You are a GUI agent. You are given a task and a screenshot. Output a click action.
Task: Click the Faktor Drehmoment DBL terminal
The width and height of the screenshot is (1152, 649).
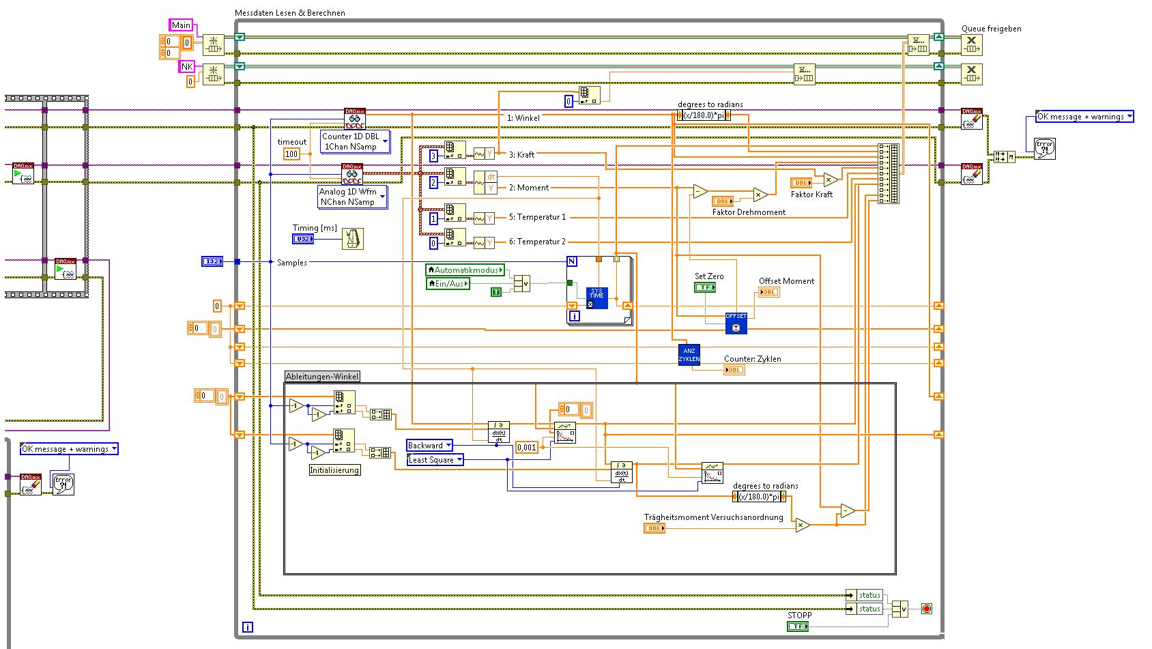[x=723, y=201]
